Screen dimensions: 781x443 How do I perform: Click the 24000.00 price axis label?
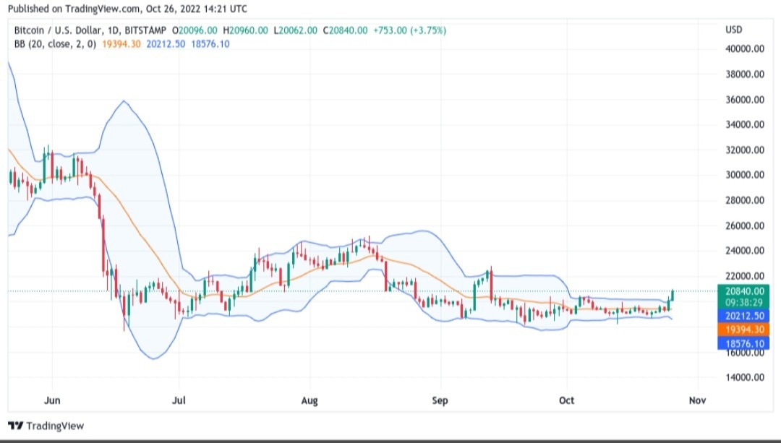point(745,250)
